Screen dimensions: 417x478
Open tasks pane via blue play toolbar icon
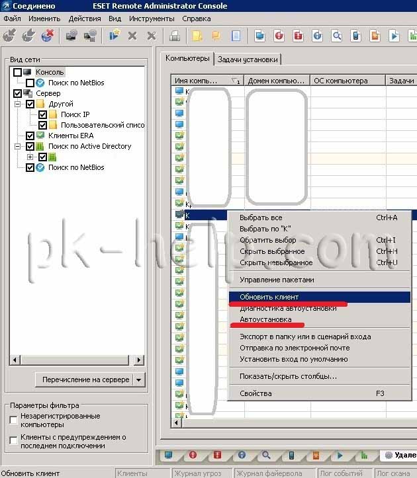click(394, 36)
